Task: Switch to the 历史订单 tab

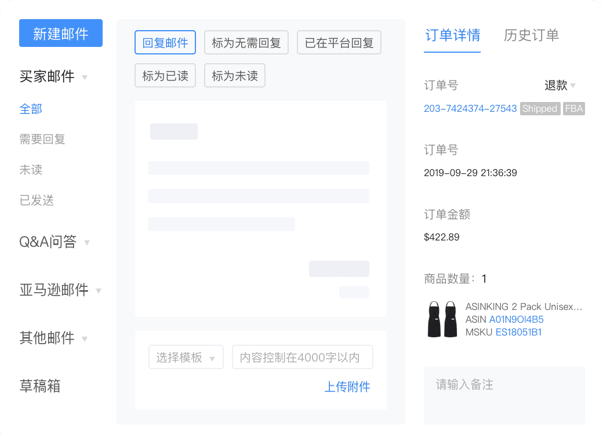Action: (532, 35)
